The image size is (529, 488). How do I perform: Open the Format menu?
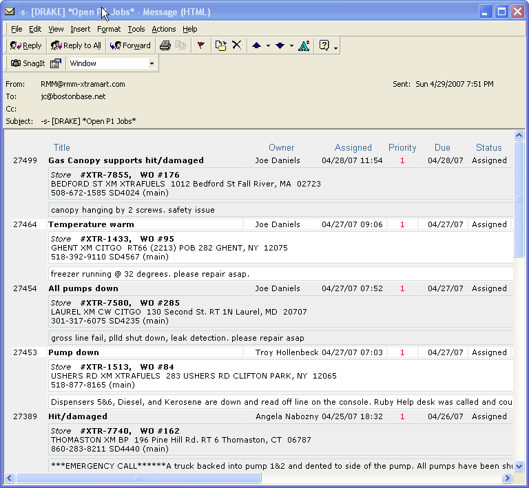click(x=109, y=29)
